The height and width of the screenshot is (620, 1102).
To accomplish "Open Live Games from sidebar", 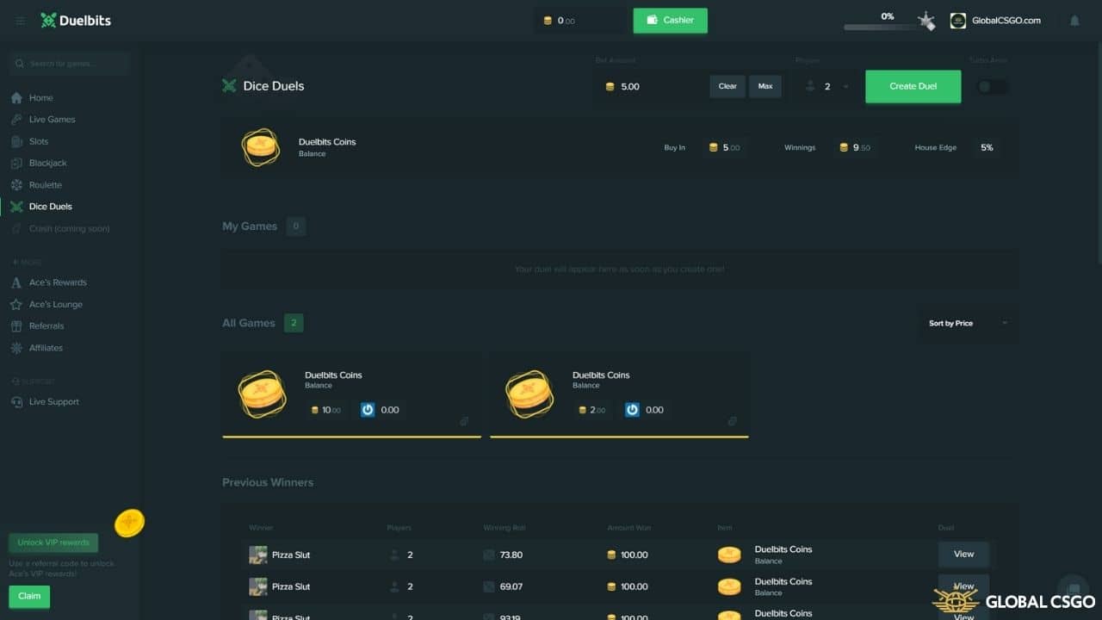I will click(x=52, y=120).
